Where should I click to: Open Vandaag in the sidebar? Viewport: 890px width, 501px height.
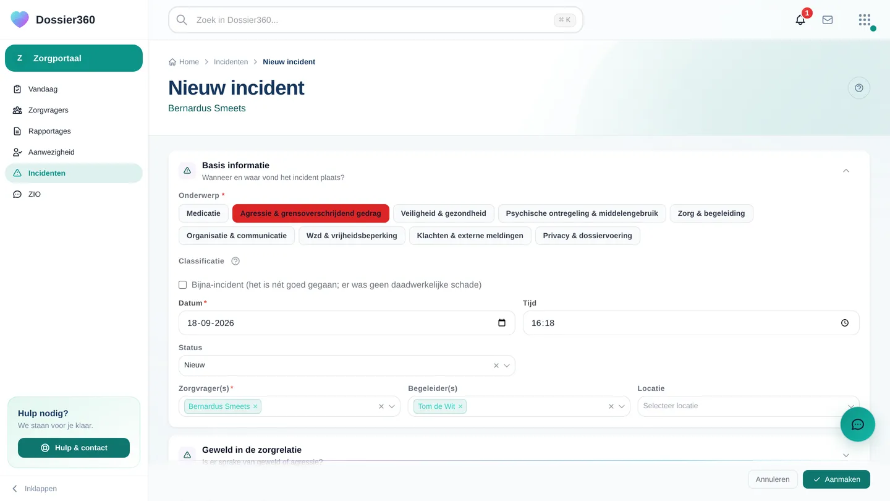74,89
